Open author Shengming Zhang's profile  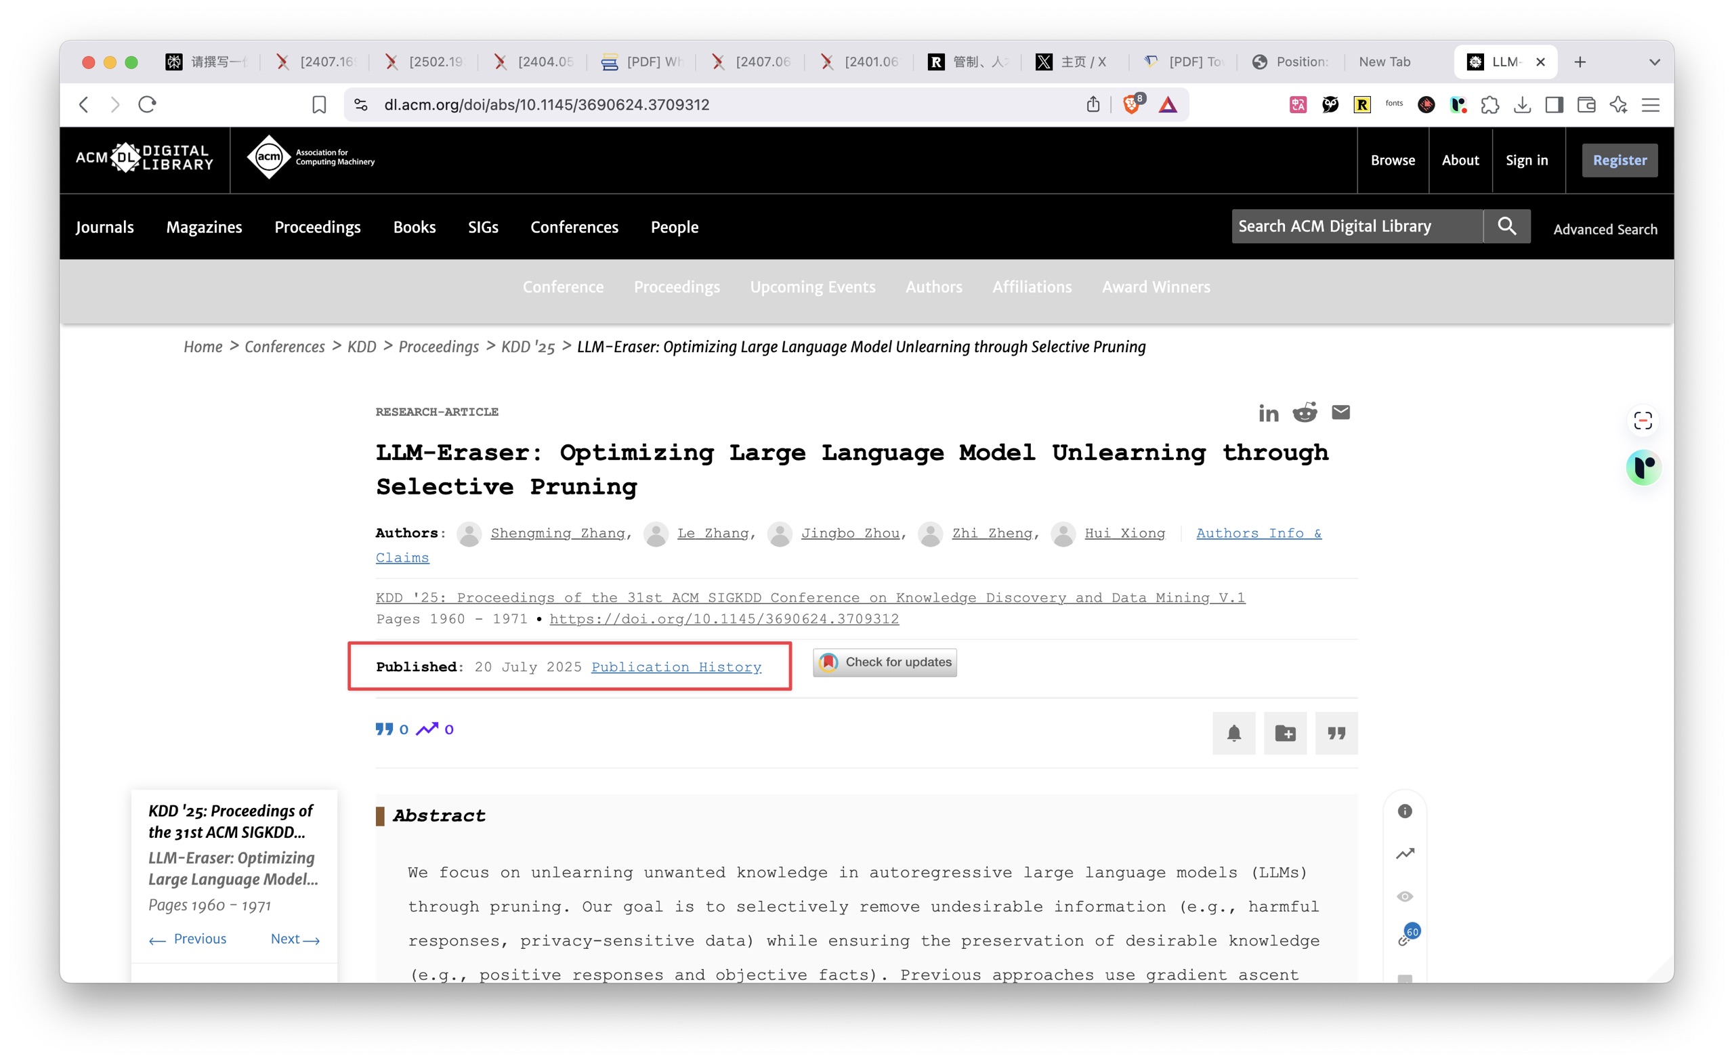click(x=557, y=534)
